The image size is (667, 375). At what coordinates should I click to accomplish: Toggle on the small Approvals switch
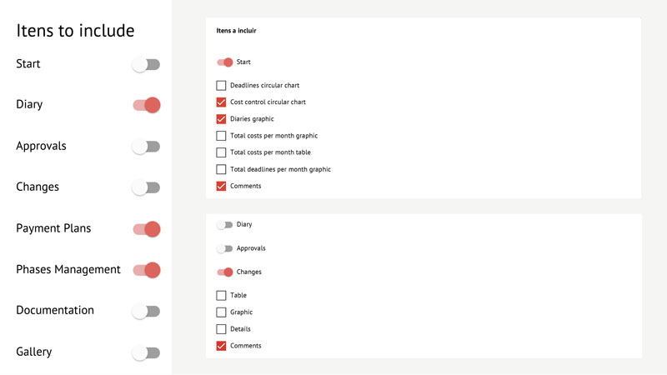224,248
